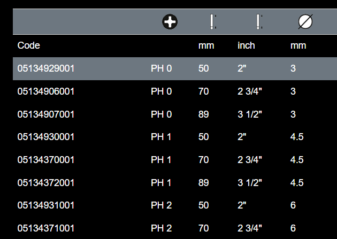
Task: Click PH 1 in the 05134930001 row
Action: point(161,137)
